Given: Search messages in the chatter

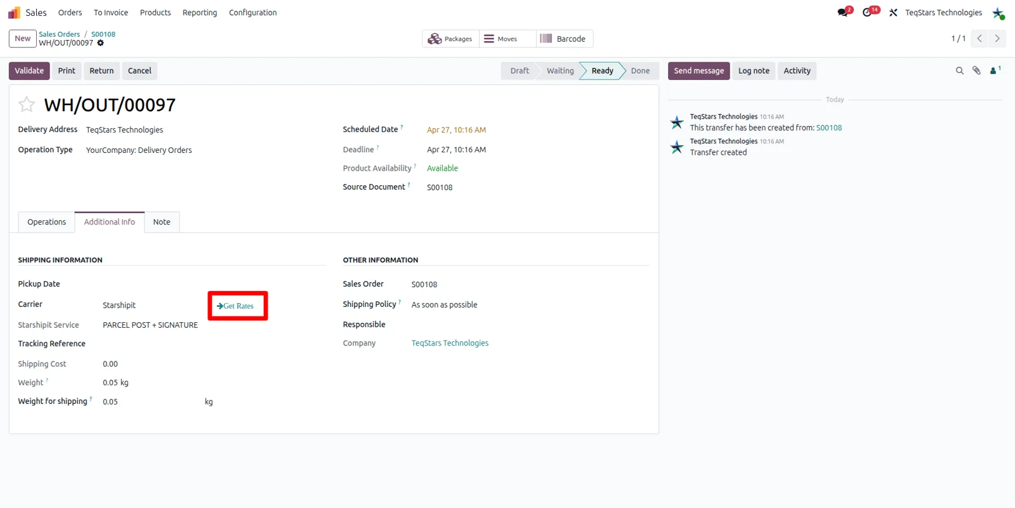Looking at the screenshot, I should coord(960,71).
